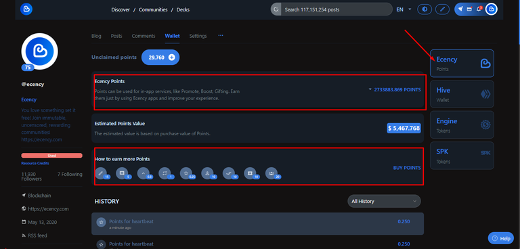
Task: Click the star heartbeat reward icon worth 0.25
Action: click(x=186, y=173)
